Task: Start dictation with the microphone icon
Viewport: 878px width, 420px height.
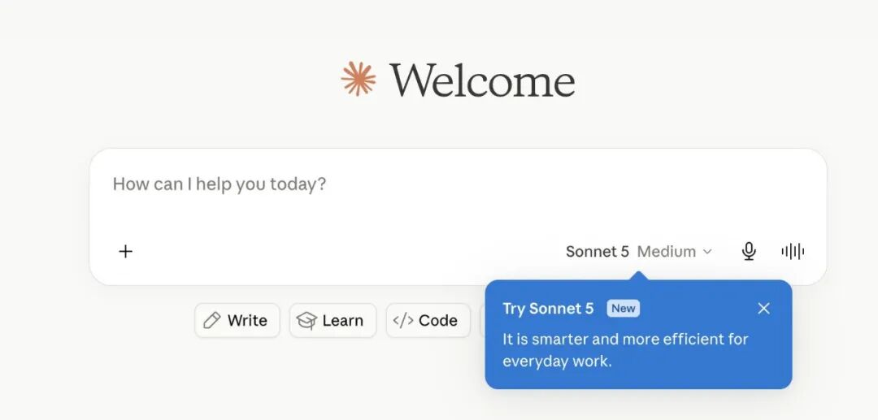Action: point(749,252)
